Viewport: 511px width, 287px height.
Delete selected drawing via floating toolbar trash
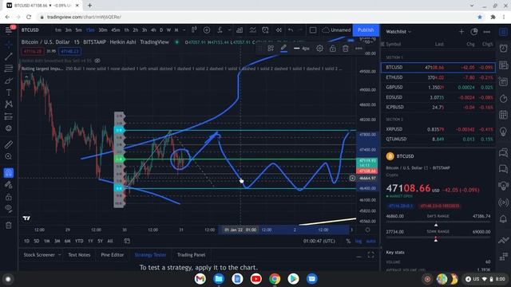(x=345, y=48)
